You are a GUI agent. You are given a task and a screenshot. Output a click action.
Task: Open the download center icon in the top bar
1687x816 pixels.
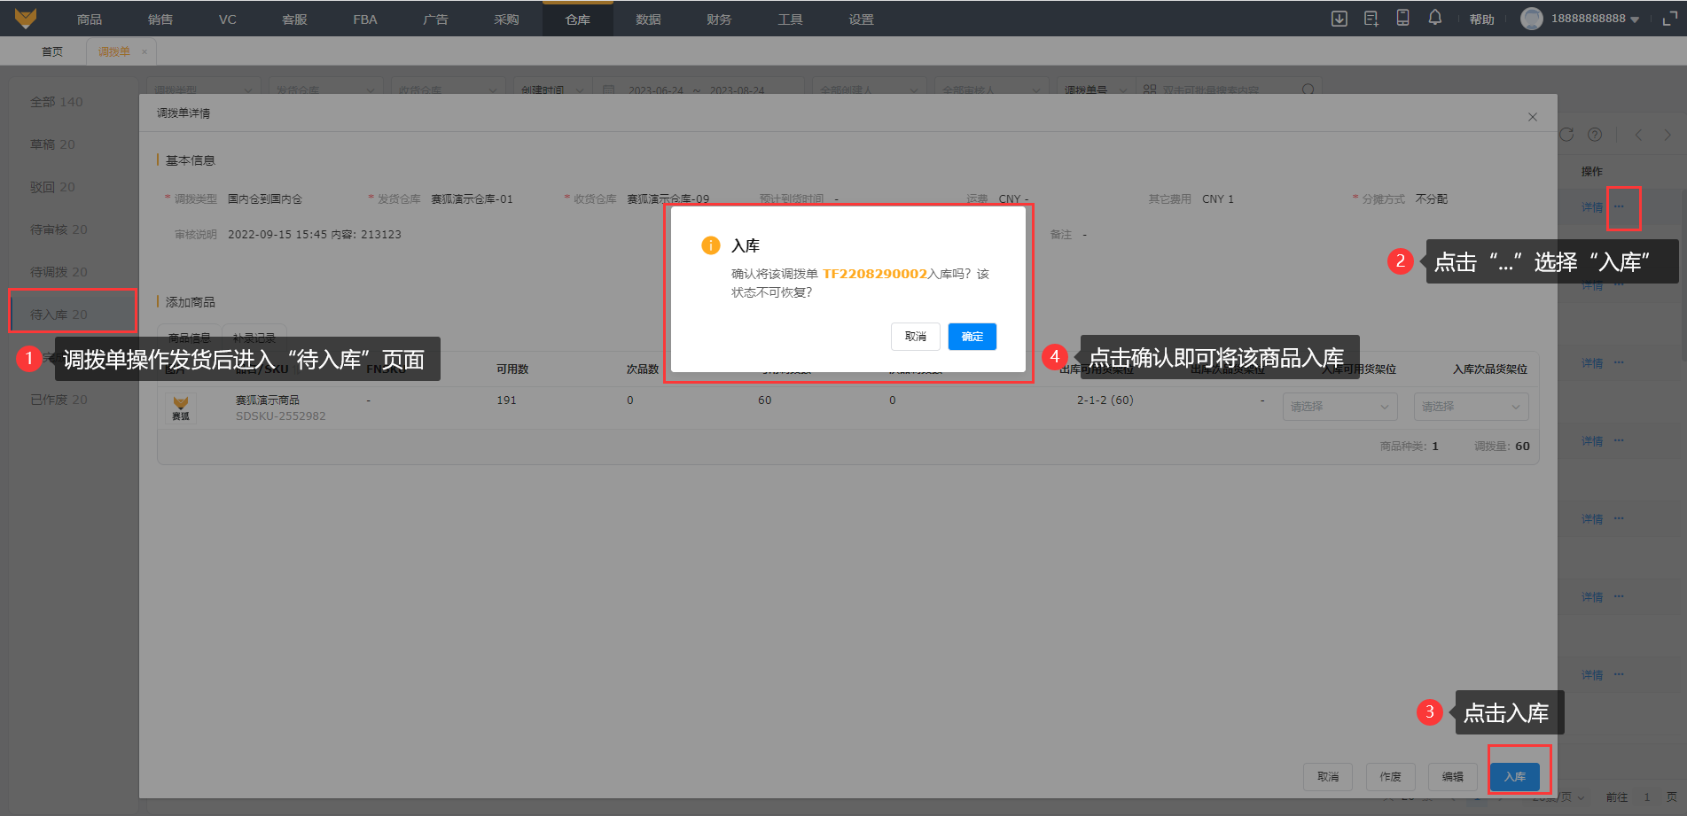point(1339,19)
